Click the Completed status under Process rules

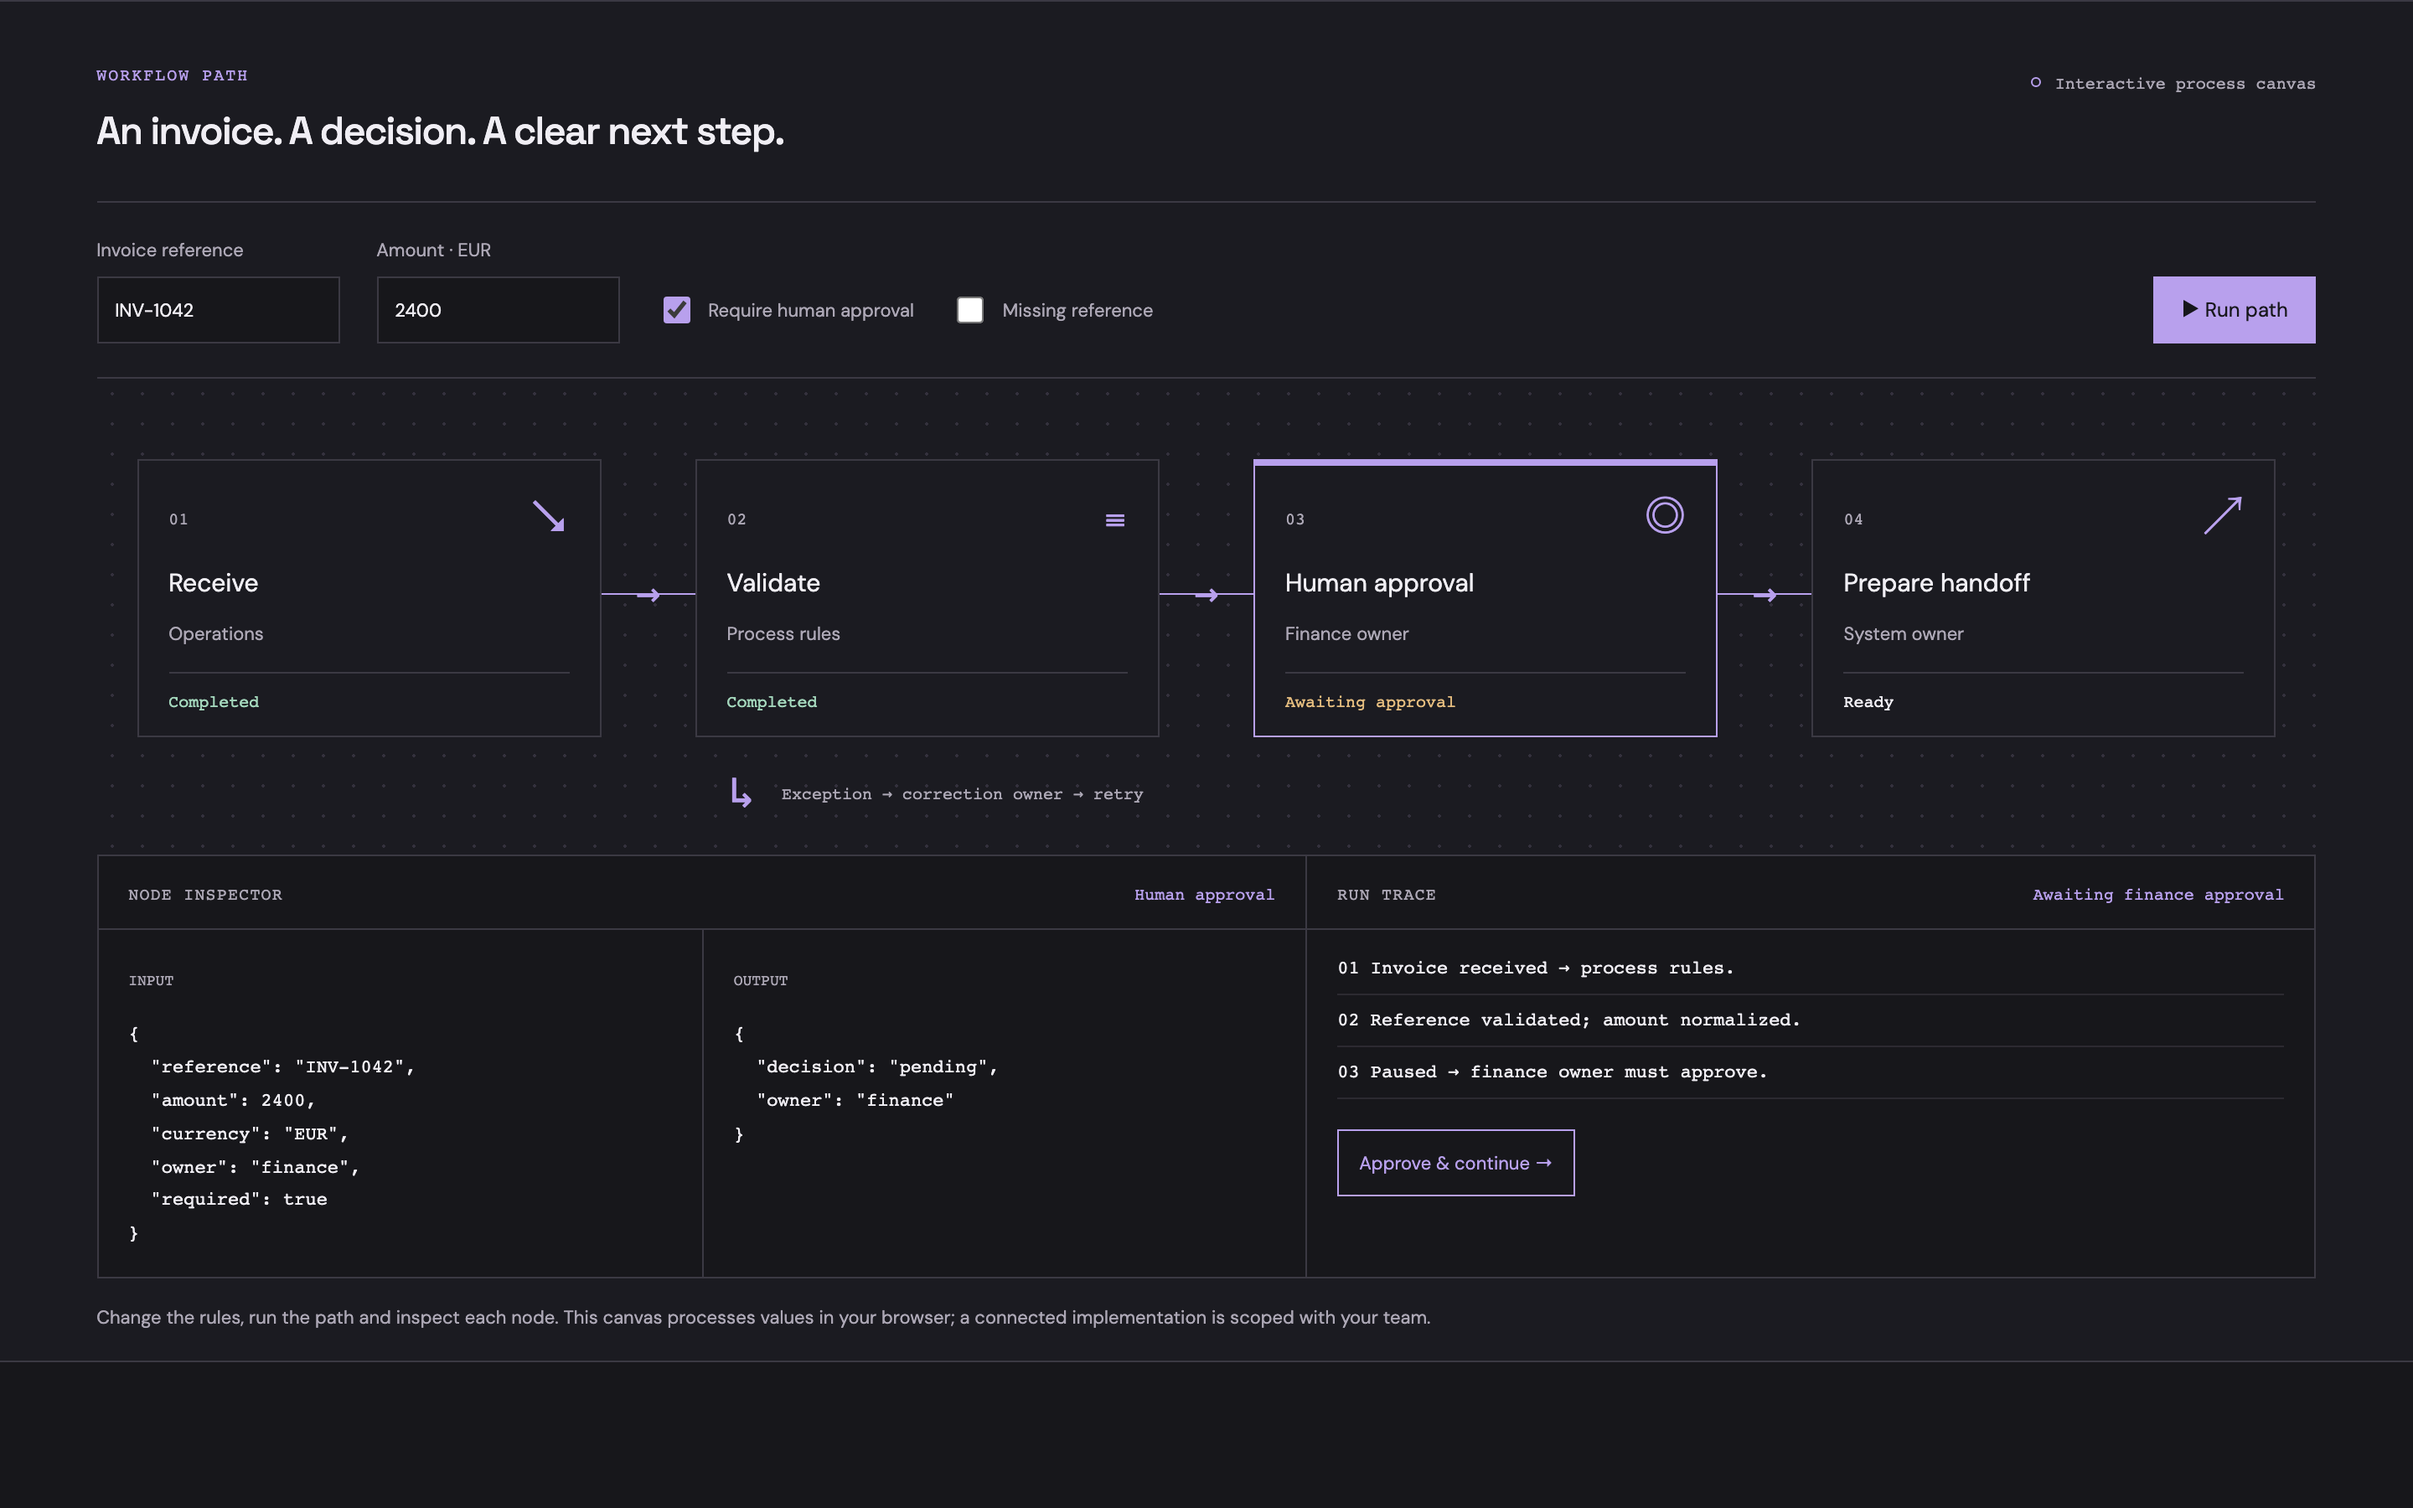click(x=772, y=702)
